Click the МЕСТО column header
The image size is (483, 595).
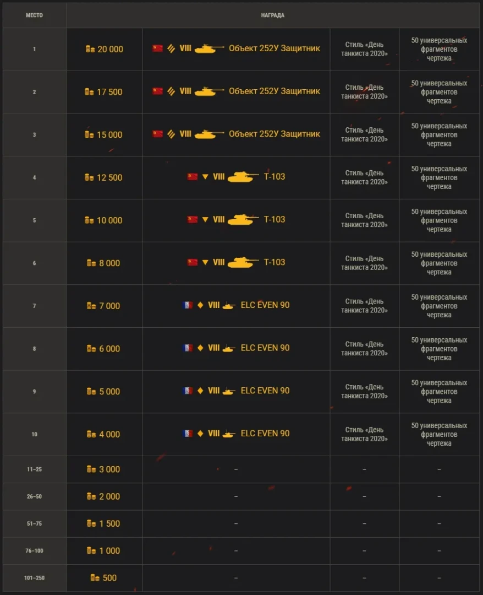(34, 15)
